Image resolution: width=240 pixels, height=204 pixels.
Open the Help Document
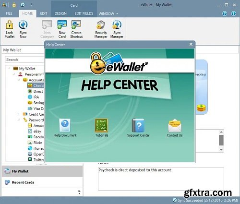click(x=65, y=128)
